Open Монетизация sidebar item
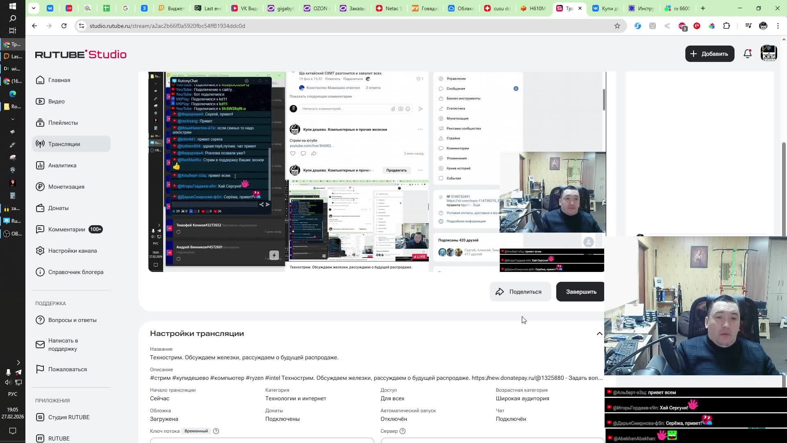 coord(66,187)
